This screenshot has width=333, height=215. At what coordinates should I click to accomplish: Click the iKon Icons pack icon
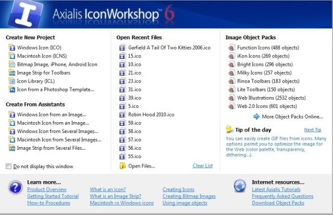coord(231,56)
